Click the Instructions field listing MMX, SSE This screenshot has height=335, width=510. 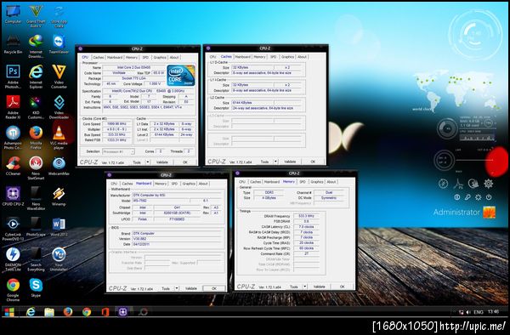pyautogui.click(x=149, y=107)
